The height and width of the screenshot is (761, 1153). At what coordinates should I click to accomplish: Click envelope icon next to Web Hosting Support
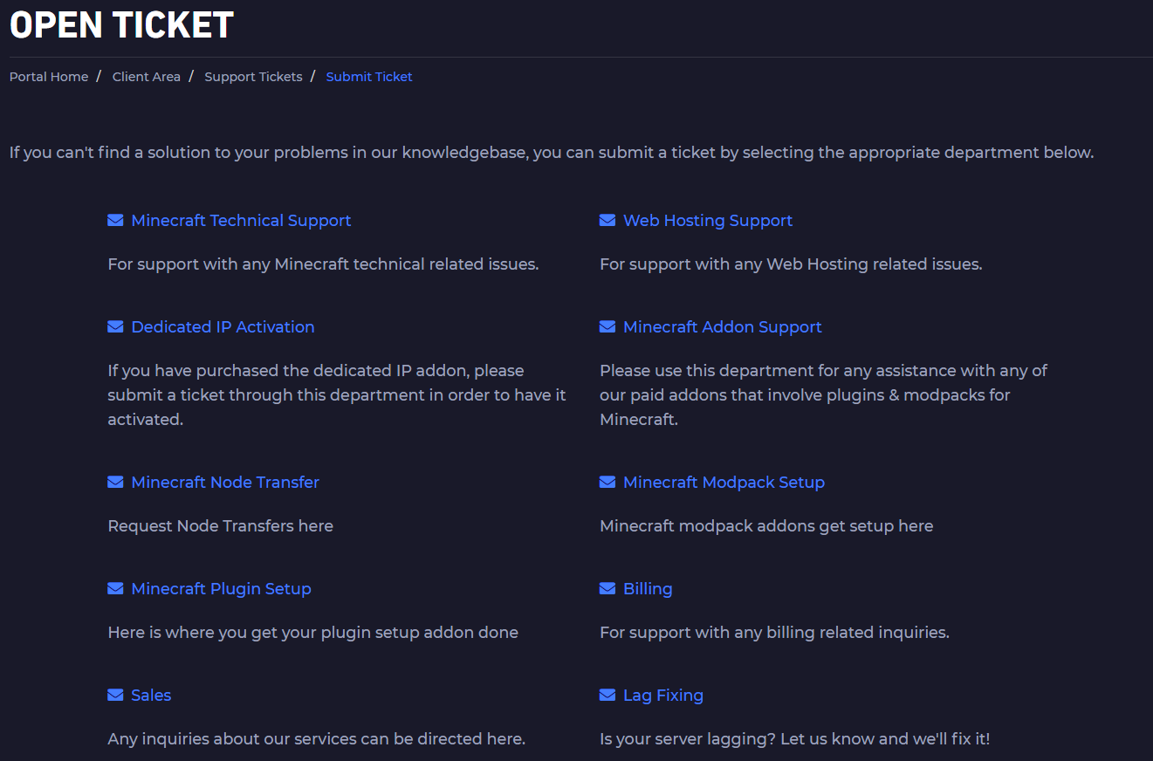pos(607,221)
